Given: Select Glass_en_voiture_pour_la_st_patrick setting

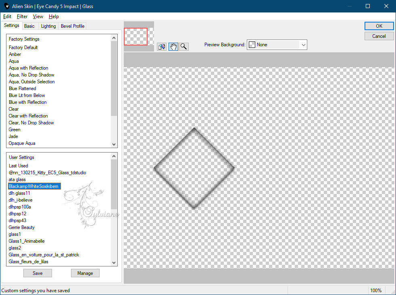Looking at the screenshot, I should pos(44,254).
